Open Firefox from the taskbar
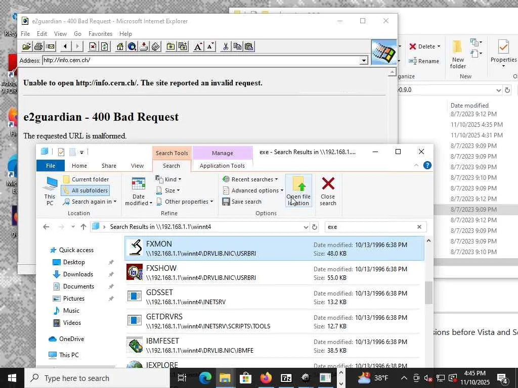The height and width of the screenshot is (388, 518). pos(266,378)
